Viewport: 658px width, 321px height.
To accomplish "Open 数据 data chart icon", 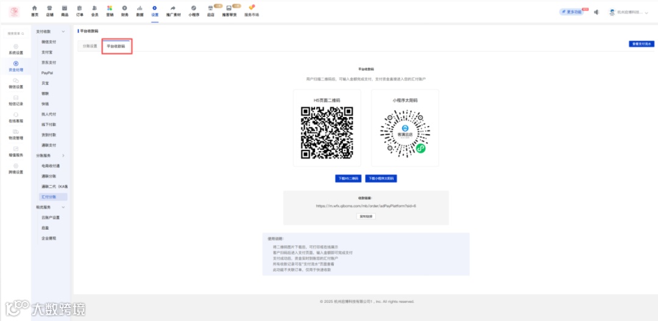I will (x=140, y=8).
